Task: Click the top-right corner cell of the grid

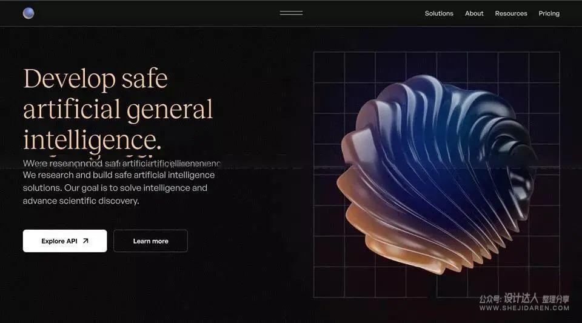Action: coord(544,67)
